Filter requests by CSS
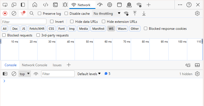204x106 pixels. 51,29
